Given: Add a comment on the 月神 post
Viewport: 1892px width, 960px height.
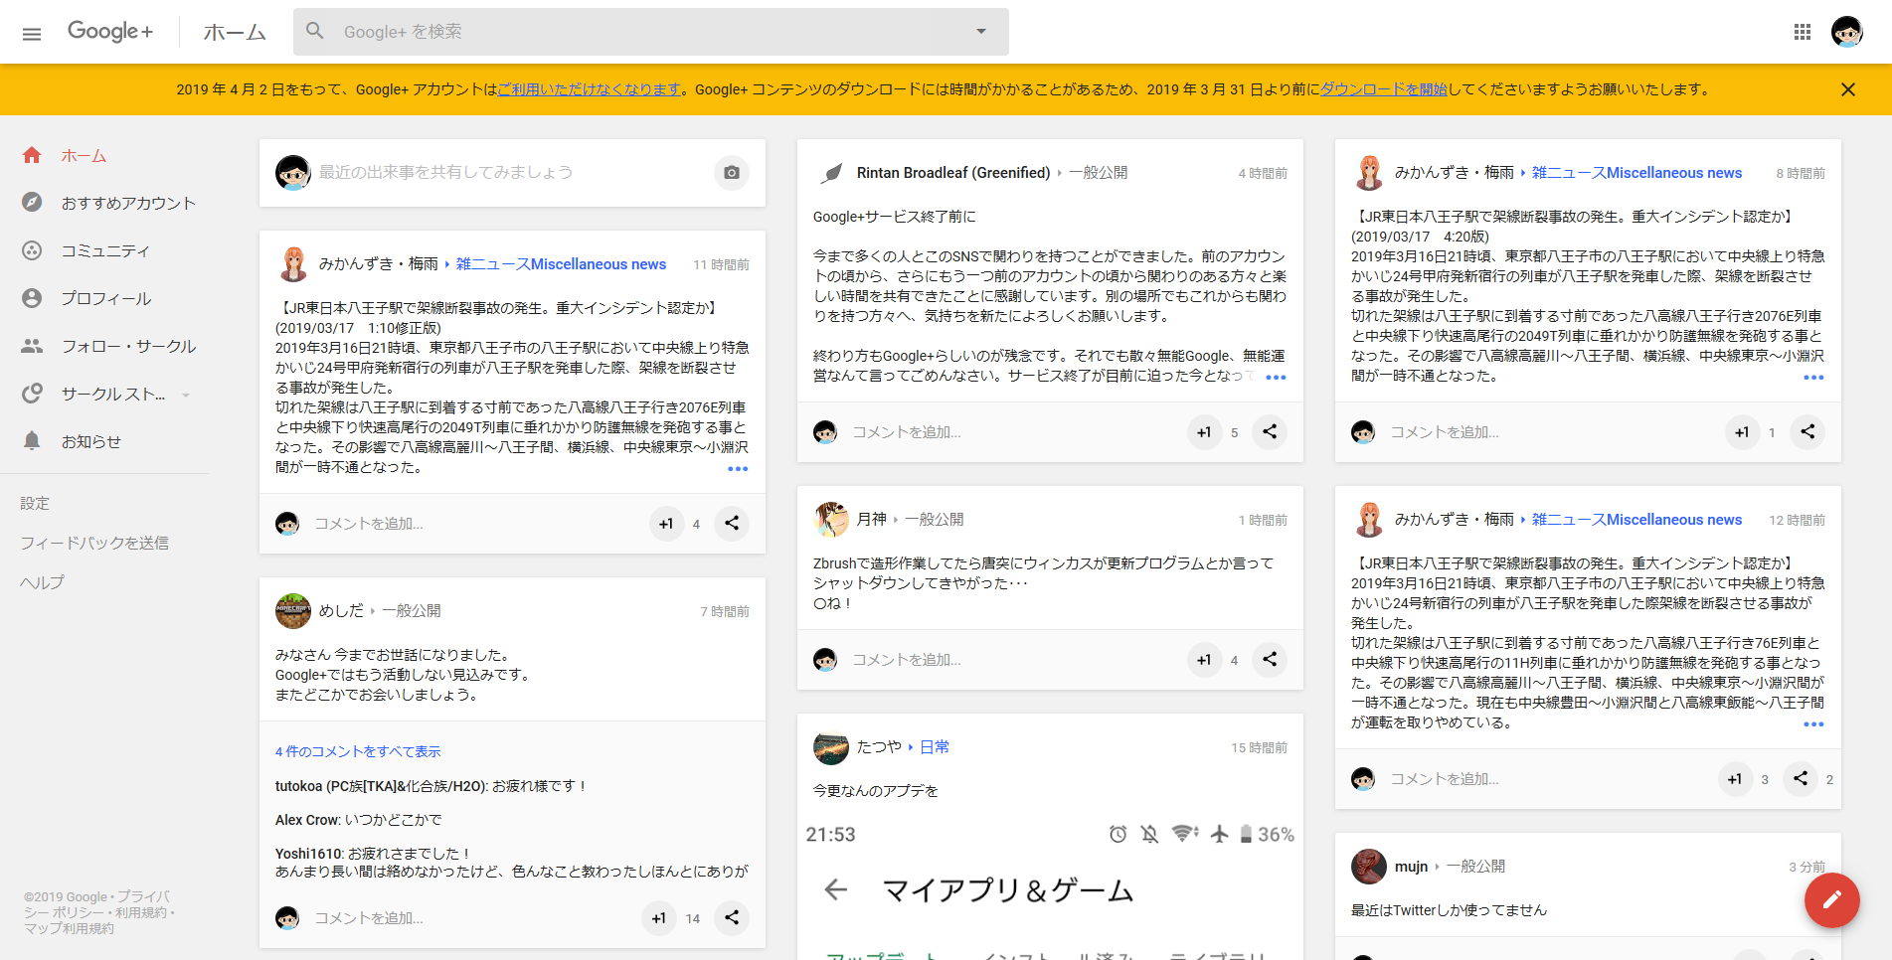Looking at the screenshot, I should [x=907, y=660].
